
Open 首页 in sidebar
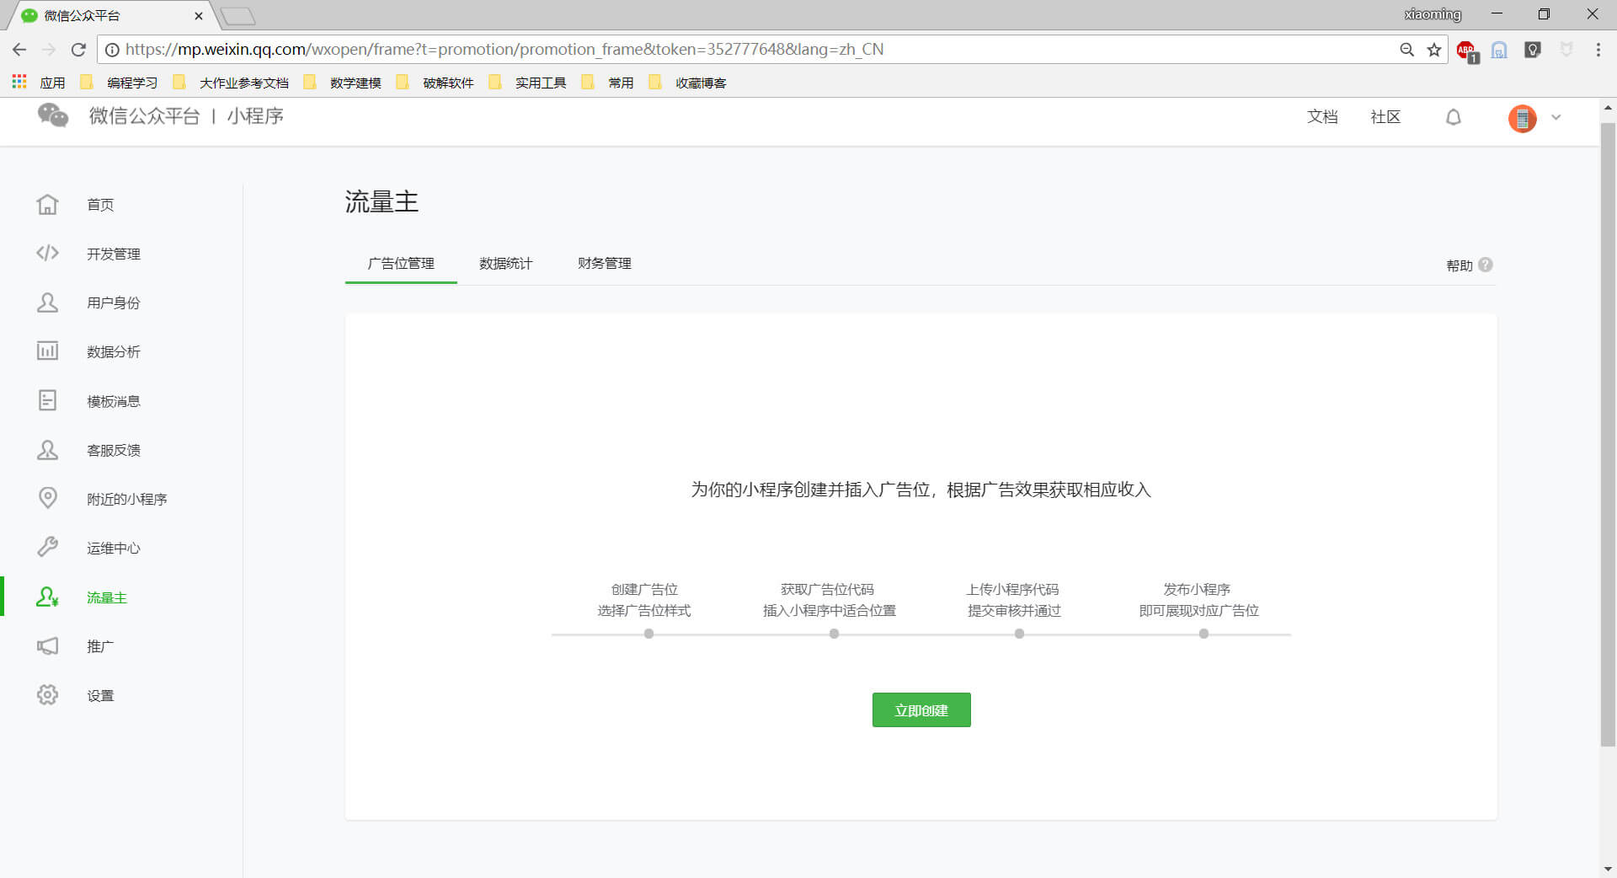point(100,205)
